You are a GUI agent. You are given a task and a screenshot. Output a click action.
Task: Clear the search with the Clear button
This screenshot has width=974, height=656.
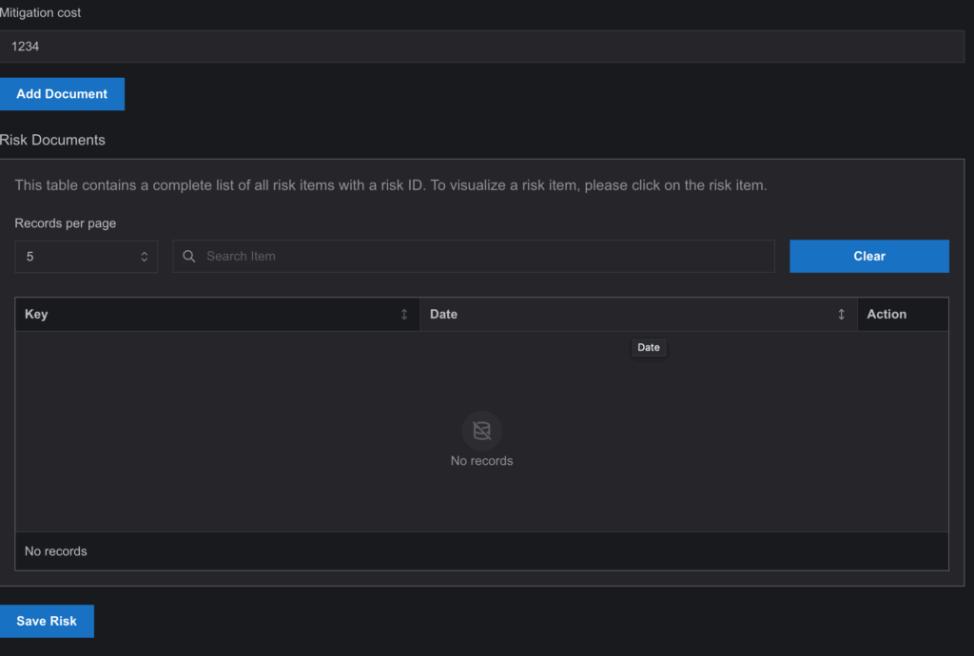(x=869, y=256)
